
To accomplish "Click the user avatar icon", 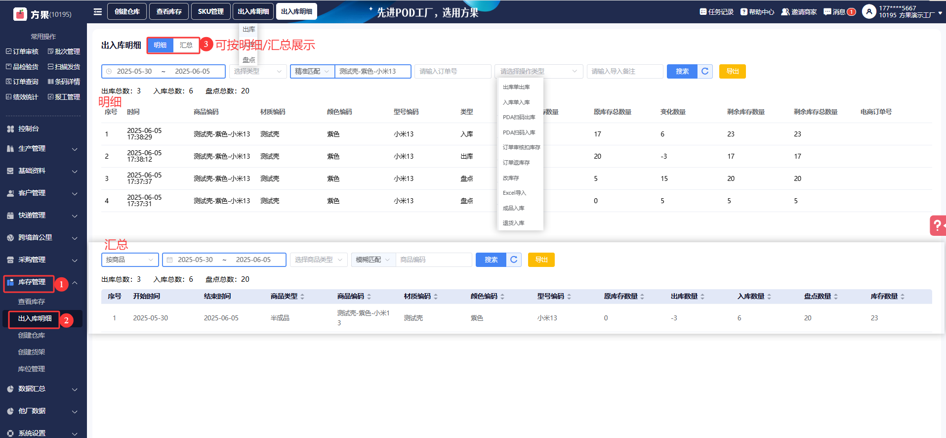I will click(868, 11).
